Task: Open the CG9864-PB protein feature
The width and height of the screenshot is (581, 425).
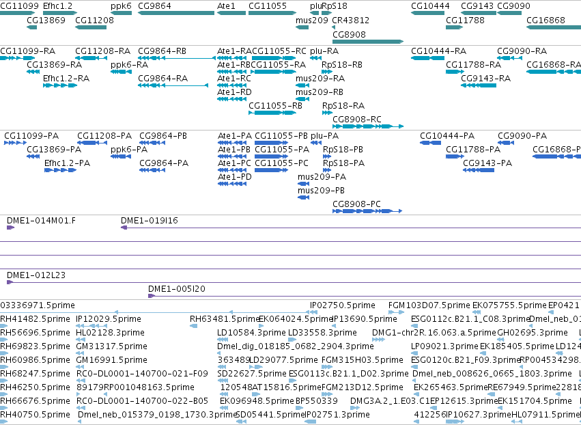Action: [x=152, y=143]
